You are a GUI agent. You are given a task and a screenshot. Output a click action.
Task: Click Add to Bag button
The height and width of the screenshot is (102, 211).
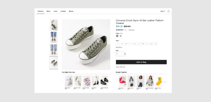click(x=141, y=62)
